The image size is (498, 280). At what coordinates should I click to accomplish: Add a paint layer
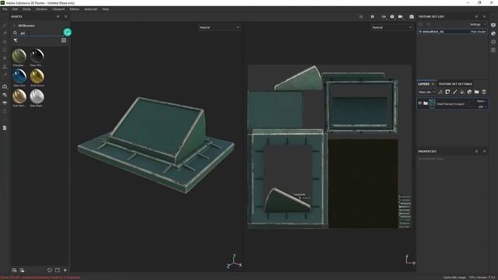pyautogui.click(x=454, y=92)
